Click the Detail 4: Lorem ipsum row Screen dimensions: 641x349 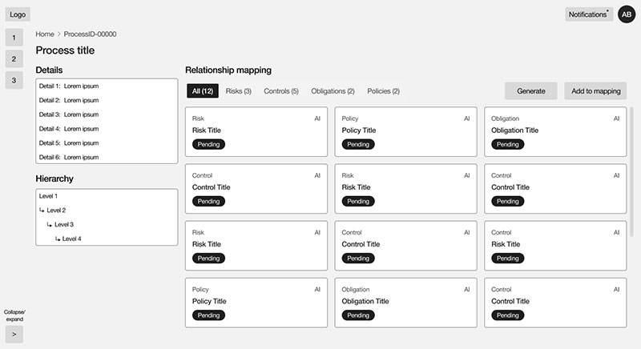pos(107,129)
